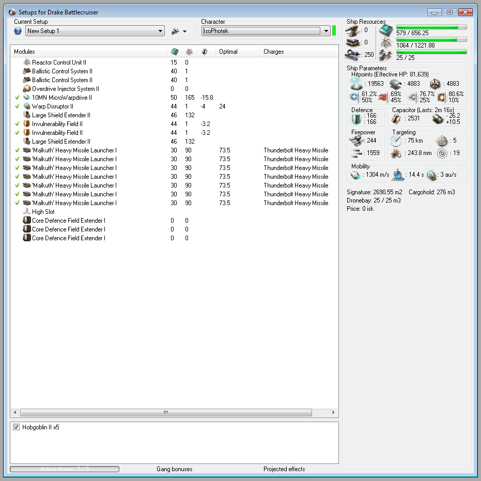
Task: Open the Current Setup combo box
Action: point(95,31)
